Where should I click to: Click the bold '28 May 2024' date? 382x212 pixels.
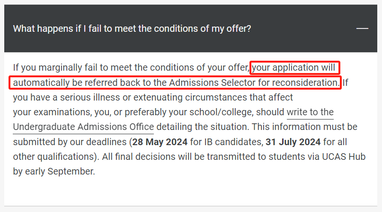[x=160, y=142]
